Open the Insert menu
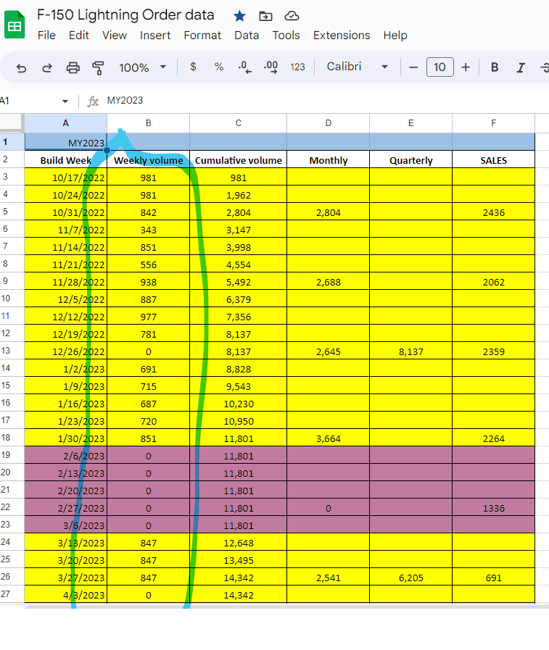 (x=155, y=36)
